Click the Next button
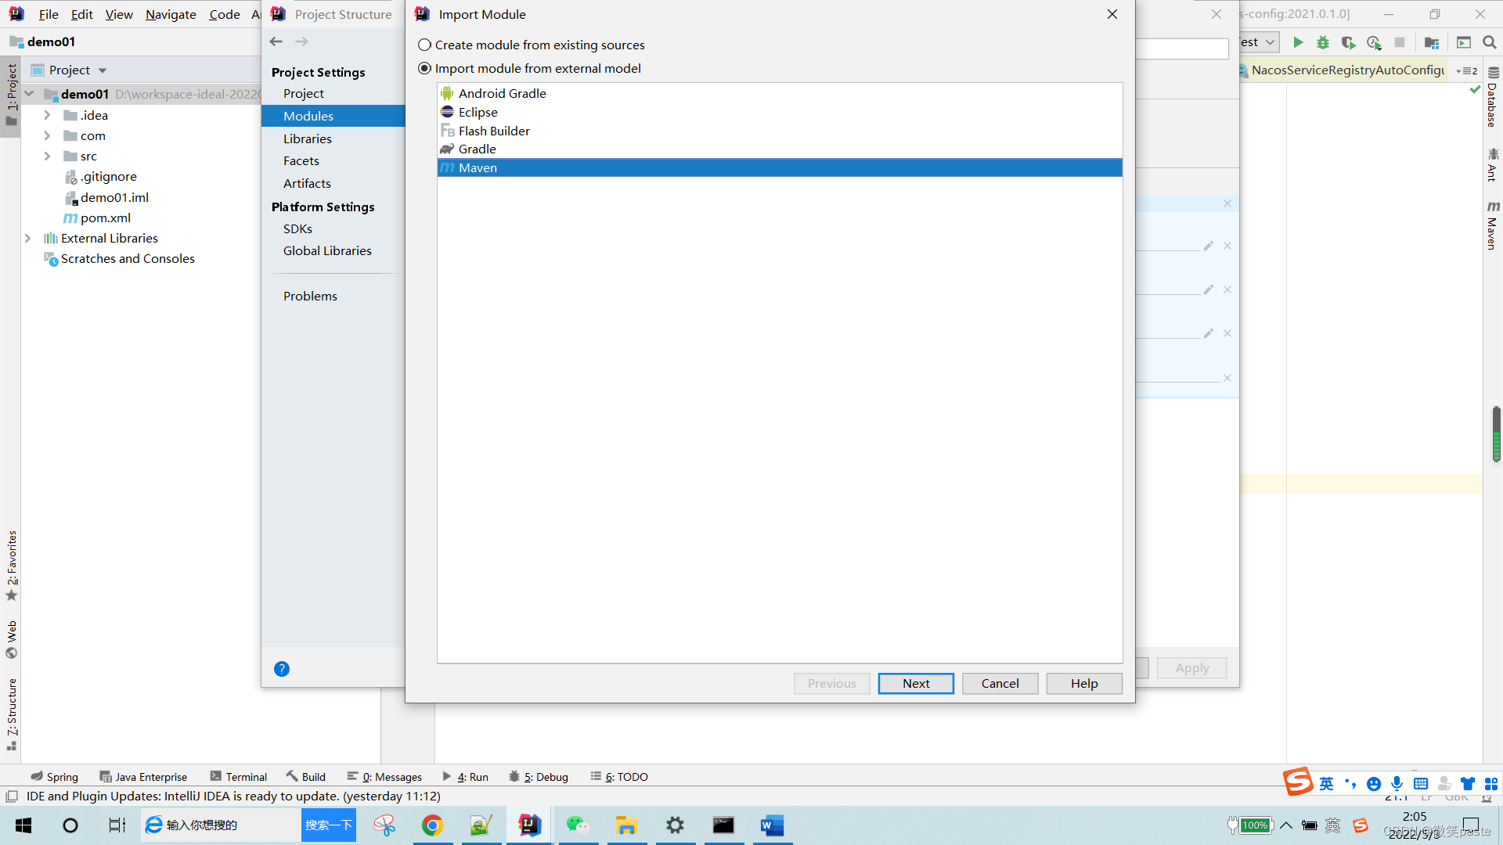Viewport: 1503px width, 845px height. (916, 683)
